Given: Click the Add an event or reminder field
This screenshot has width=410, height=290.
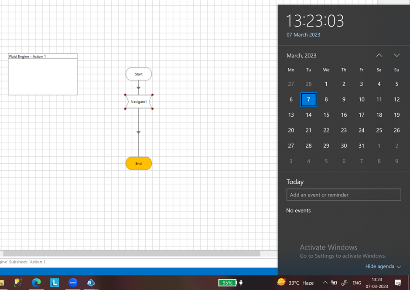Looking at the screenshot, I should pos(344,195).
